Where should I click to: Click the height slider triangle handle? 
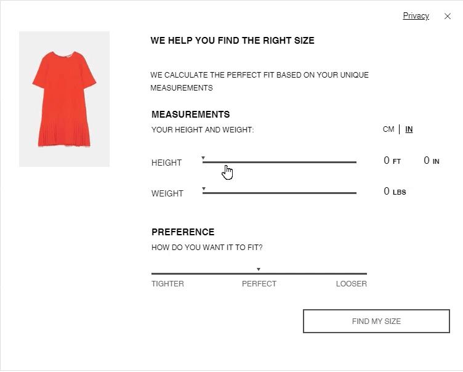204,158
